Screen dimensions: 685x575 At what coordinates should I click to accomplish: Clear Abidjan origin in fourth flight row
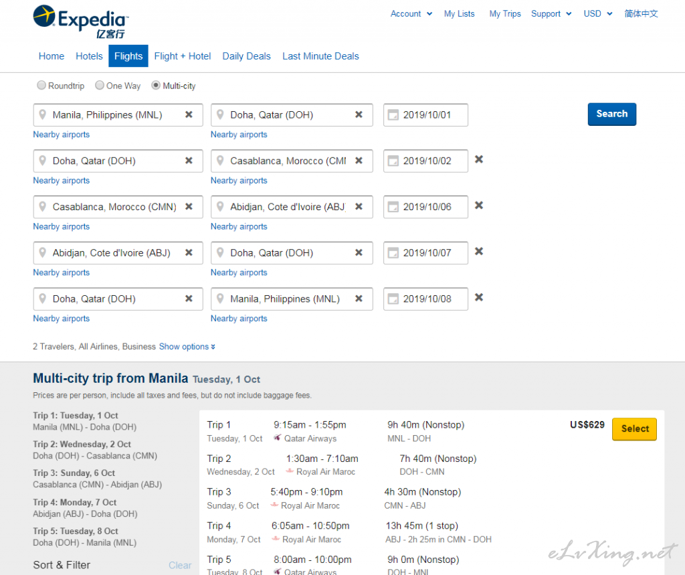189,252
